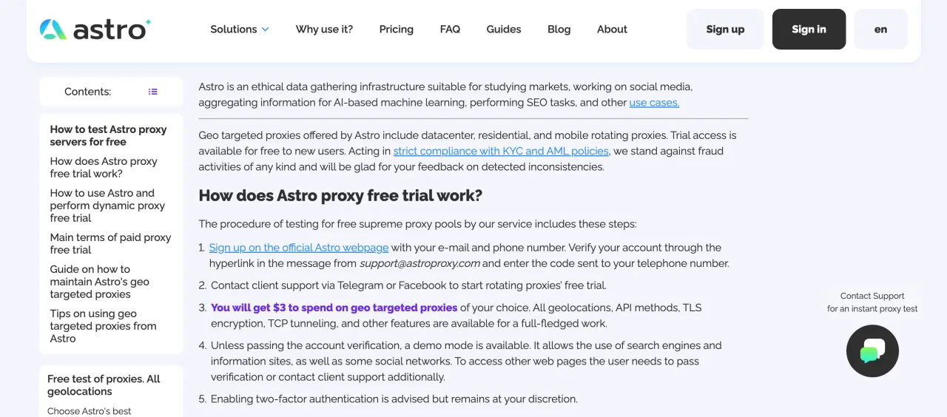The image size is (947, 417).
Task: Select Tips on using geo targeted proxies
Action: (x=103, y=326)
